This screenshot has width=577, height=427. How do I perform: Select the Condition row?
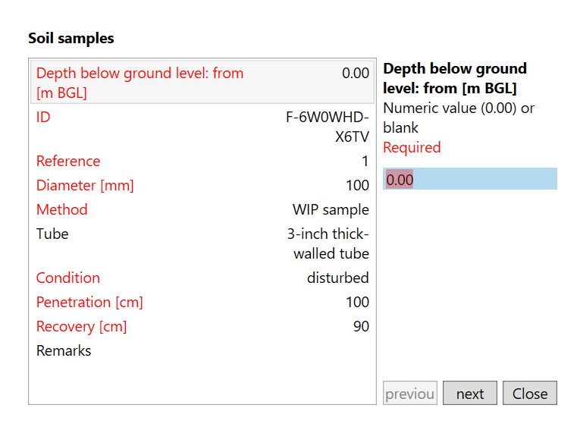pos(202,278)
